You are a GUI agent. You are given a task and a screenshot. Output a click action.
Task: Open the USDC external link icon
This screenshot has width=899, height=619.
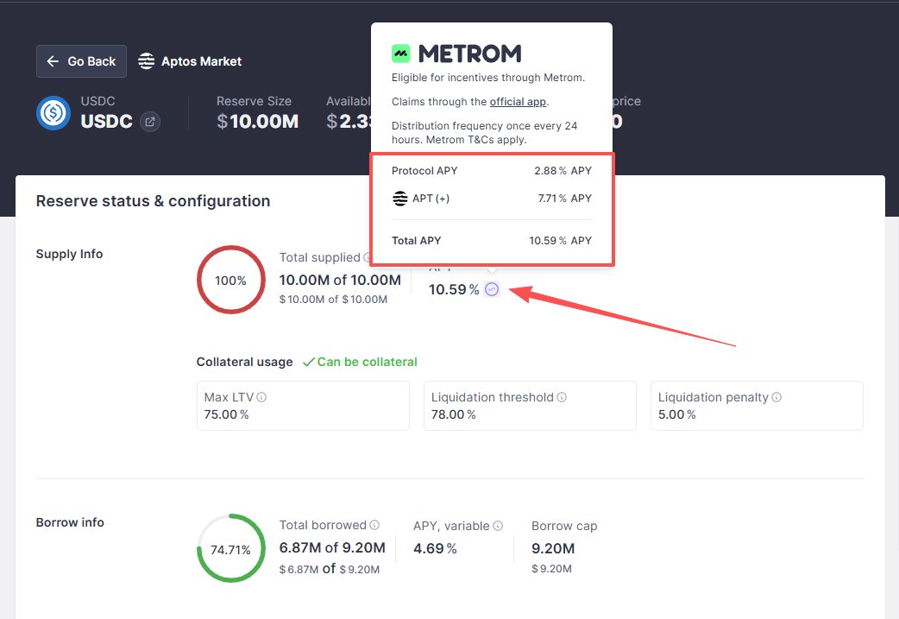(149, 122)
